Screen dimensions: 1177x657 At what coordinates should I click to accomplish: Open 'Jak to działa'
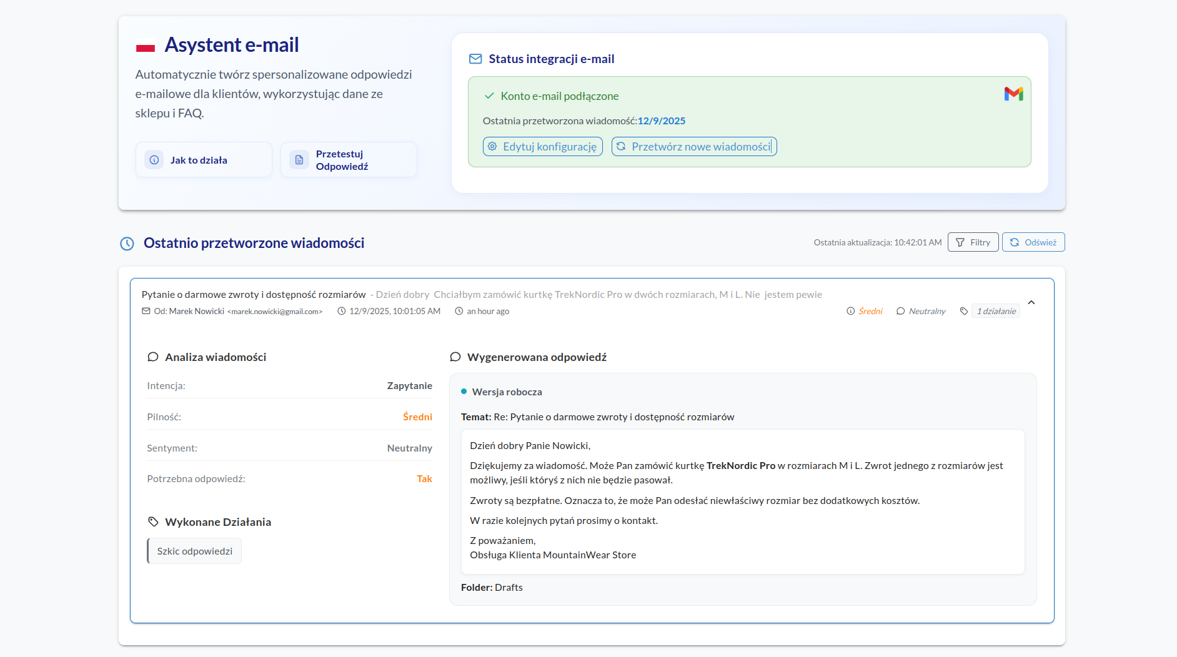click(x=204, y=159)
